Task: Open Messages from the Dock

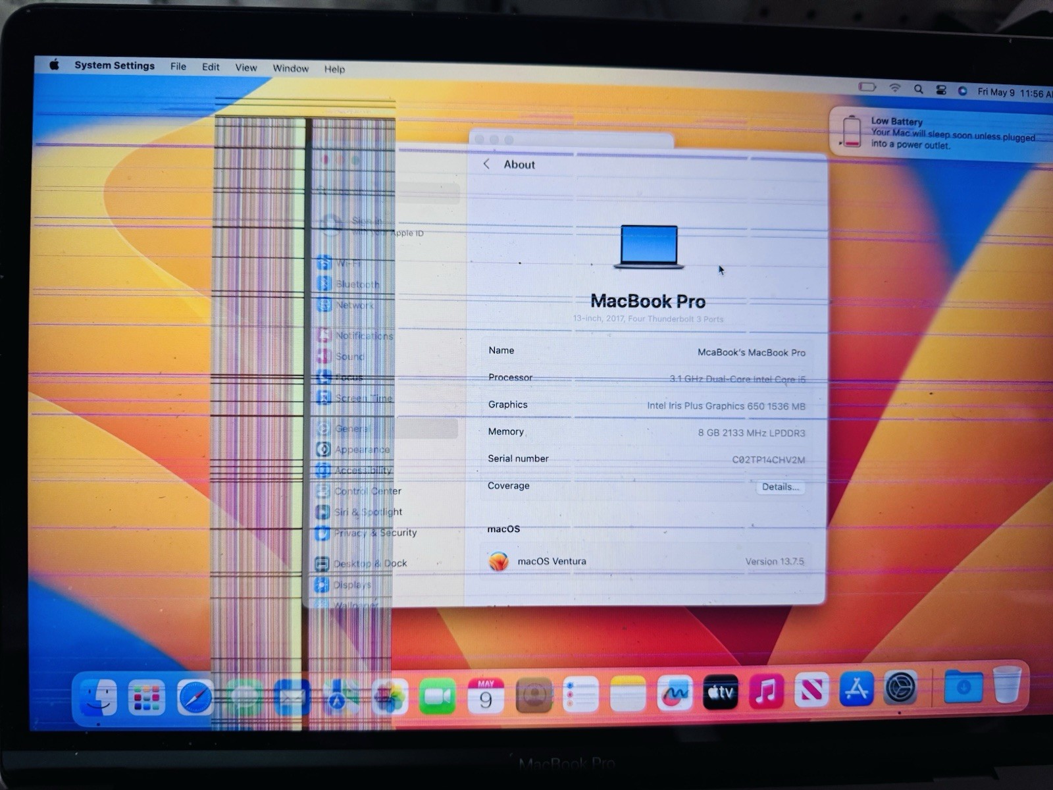Action: [x=244, y=697]
